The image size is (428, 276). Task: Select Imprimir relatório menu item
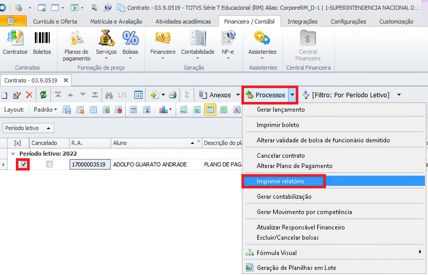[x=280, y=181]
